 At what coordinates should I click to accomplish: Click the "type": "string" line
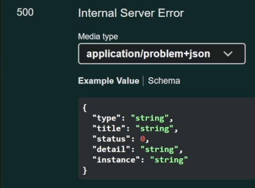132,118
